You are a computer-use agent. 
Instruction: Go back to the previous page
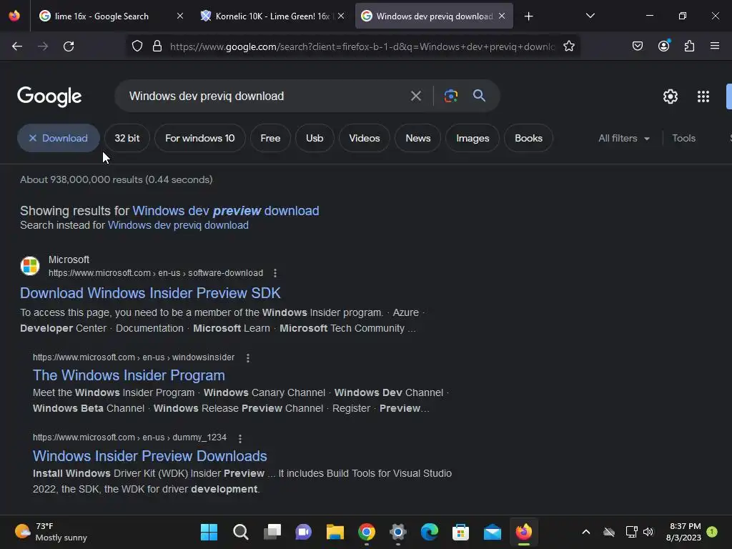point(17,46)
